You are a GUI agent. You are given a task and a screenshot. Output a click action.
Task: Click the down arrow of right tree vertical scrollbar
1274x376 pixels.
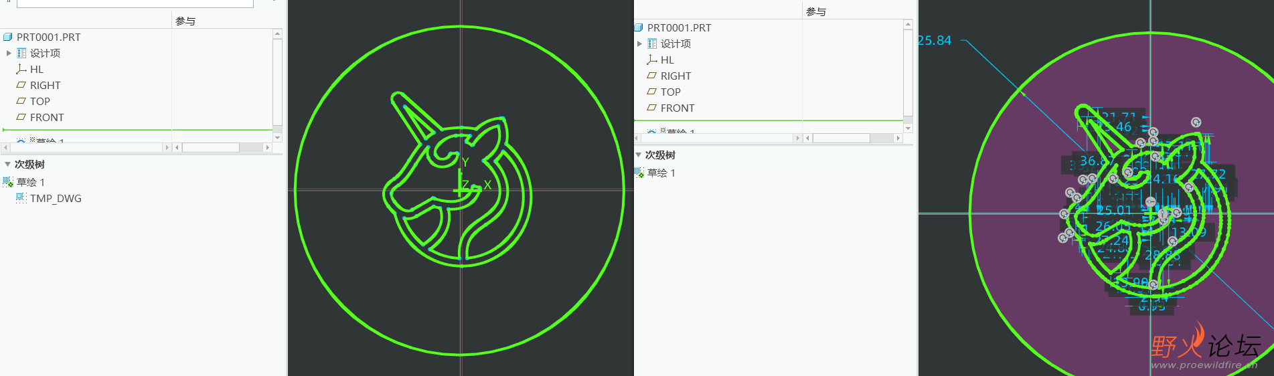click(908, 128)
